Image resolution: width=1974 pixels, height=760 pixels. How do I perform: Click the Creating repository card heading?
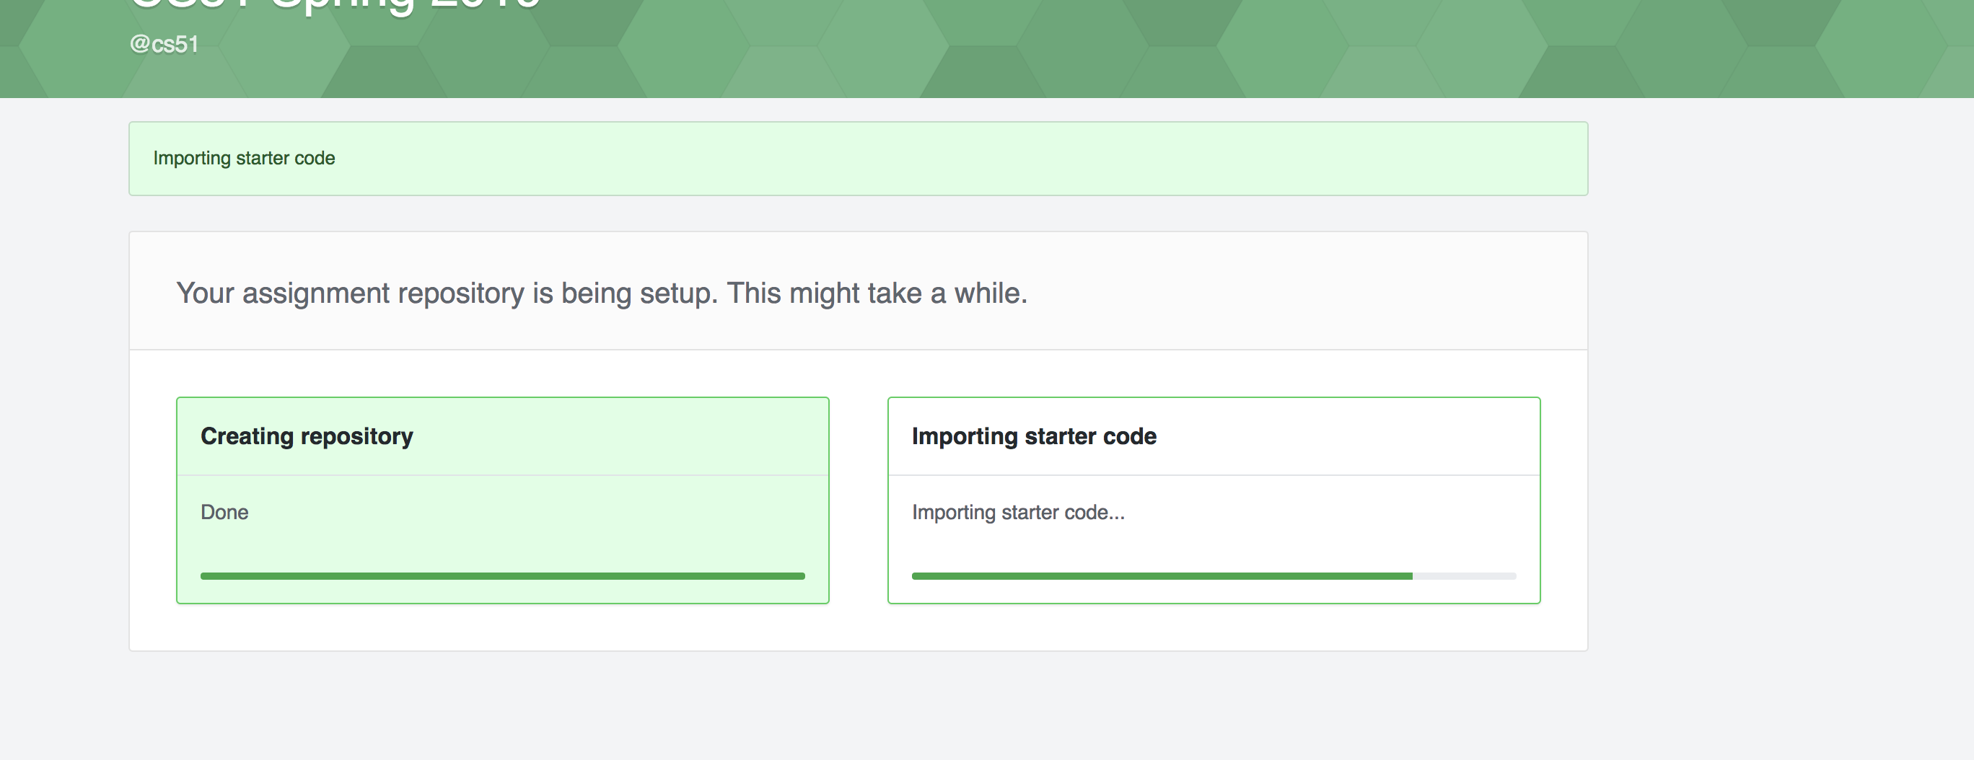tap(306, 436)
